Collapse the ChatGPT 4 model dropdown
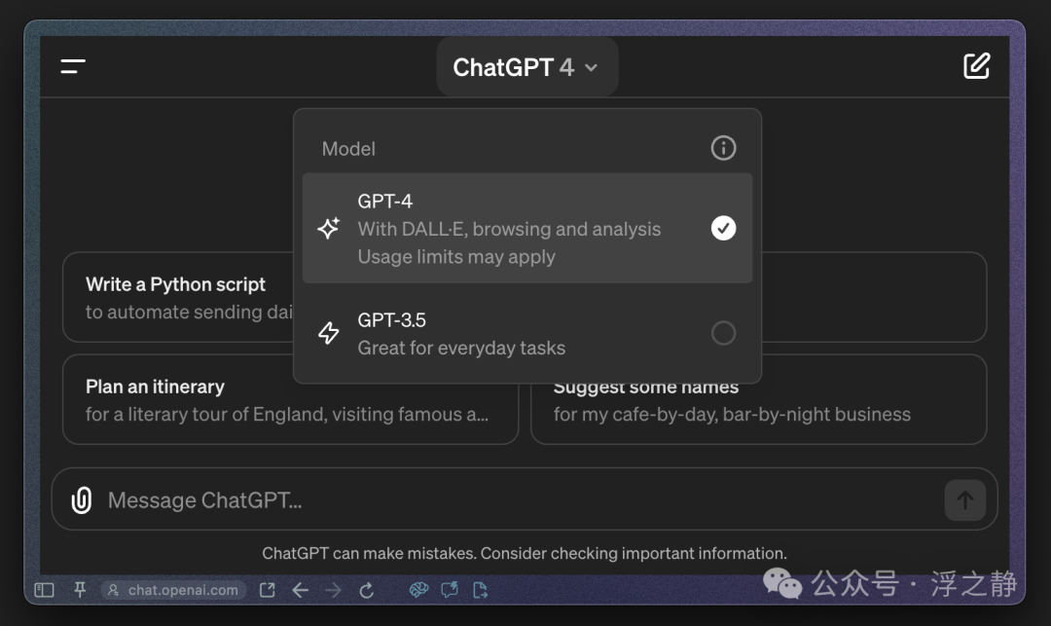This screenshot has height=626, width=1051. point(526,67)
